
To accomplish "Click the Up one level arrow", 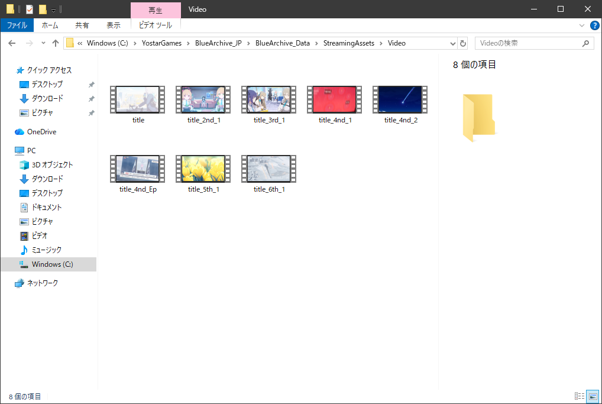I will tap(56, 43).
